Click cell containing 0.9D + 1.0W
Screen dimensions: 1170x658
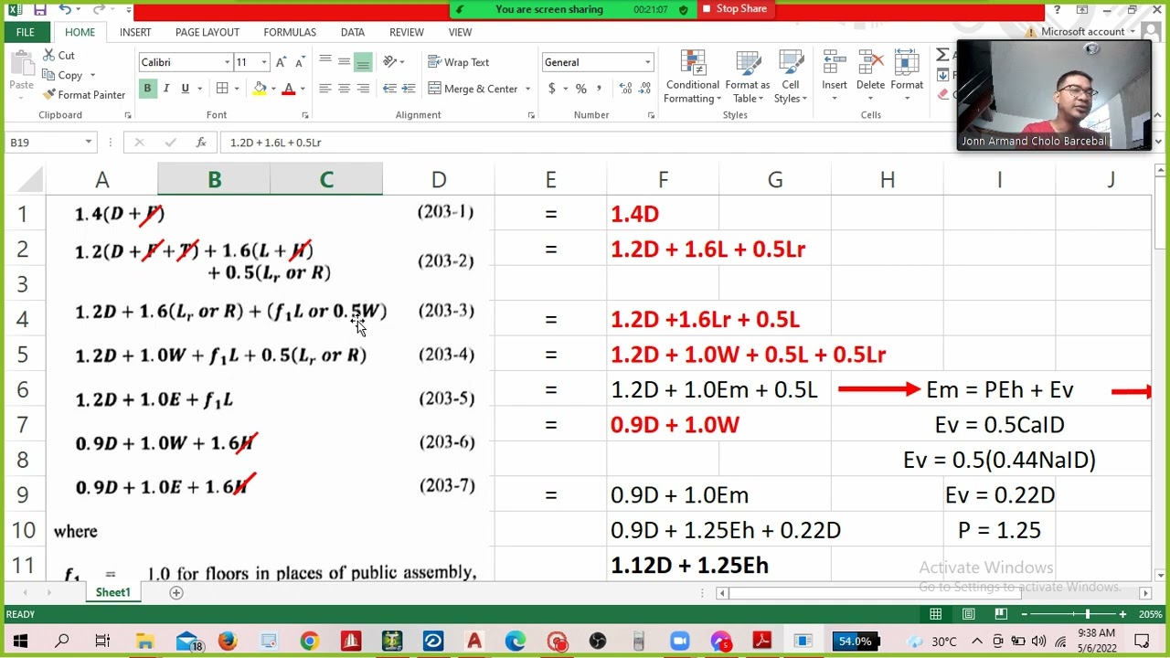tap(663, 425)
